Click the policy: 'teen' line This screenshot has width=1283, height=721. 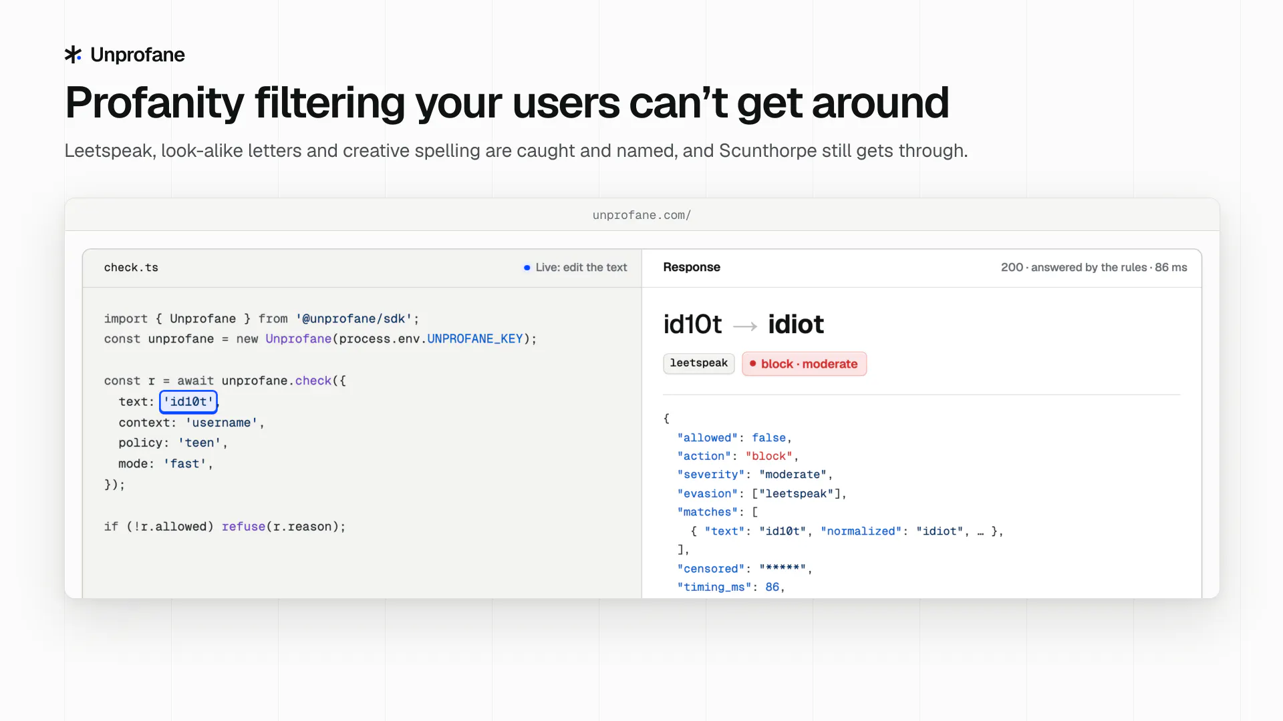pyautogui.click(x=173, y=443)
